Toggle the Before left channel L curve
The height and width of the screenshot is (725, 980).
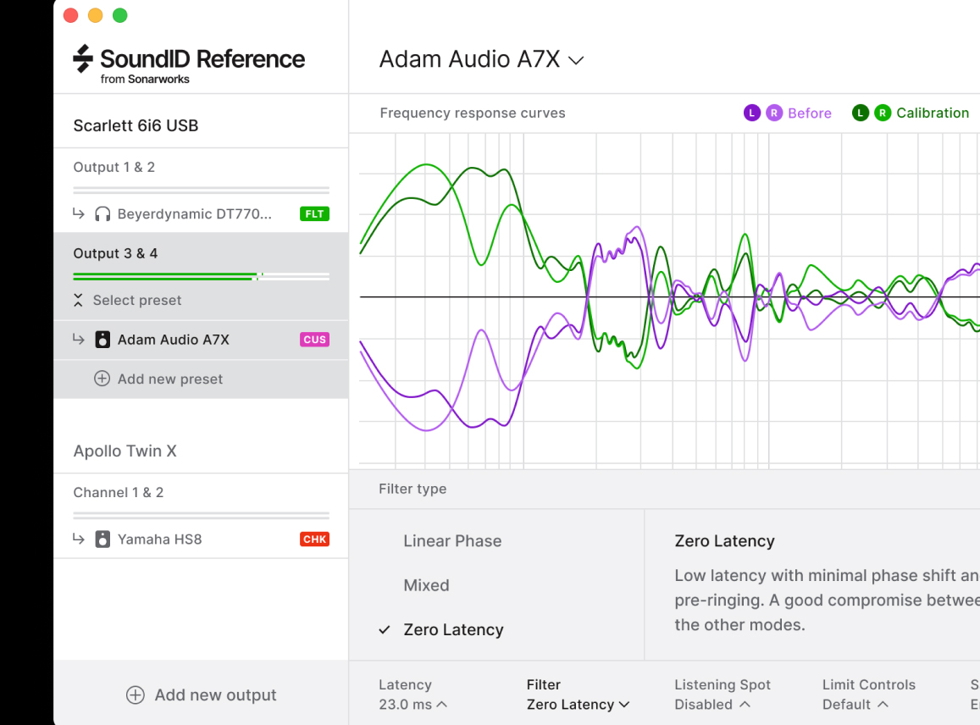point(752,113)
